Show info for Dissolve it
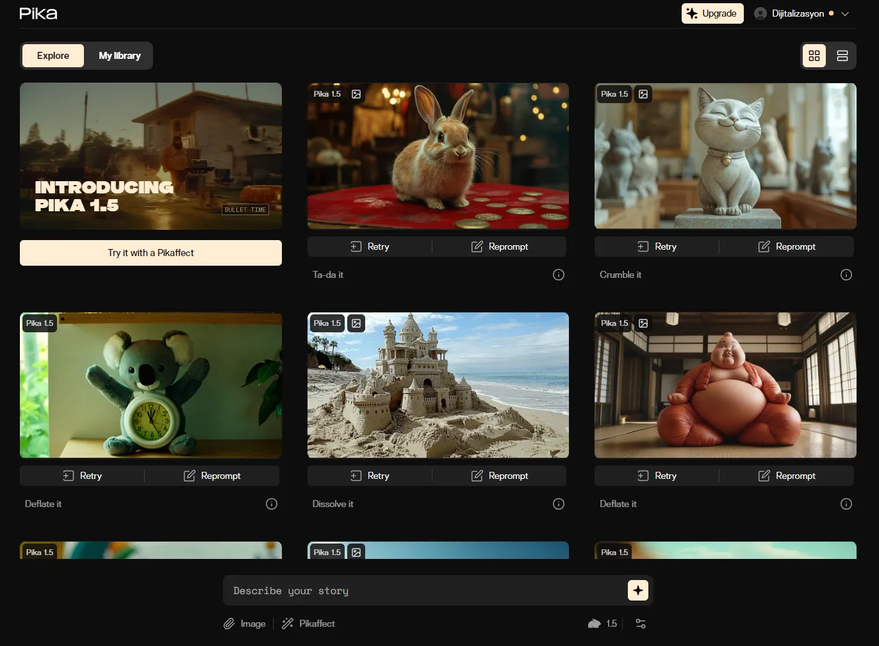 pos(559,504)
